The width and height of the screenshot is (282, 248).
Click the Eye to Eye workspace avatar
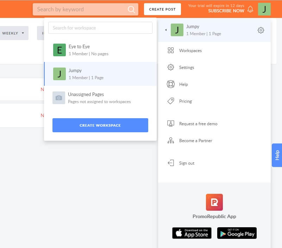(59, 50)
